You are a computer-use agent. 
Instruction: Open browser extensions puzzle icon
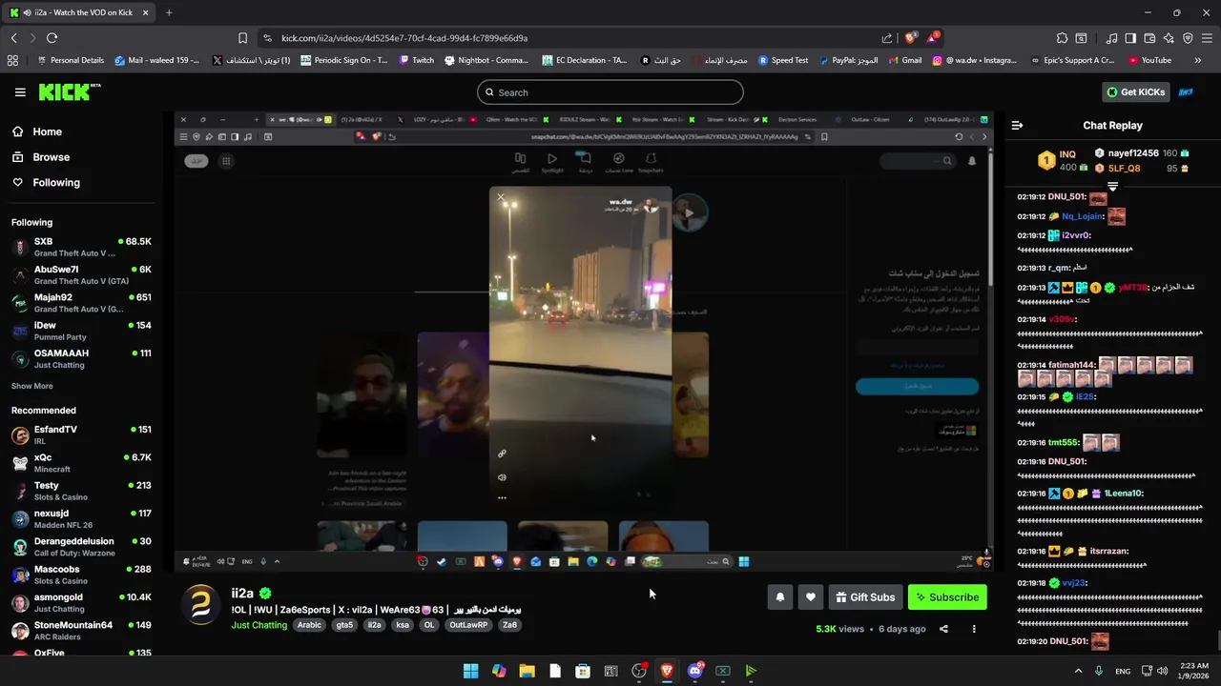(1062, 38)
